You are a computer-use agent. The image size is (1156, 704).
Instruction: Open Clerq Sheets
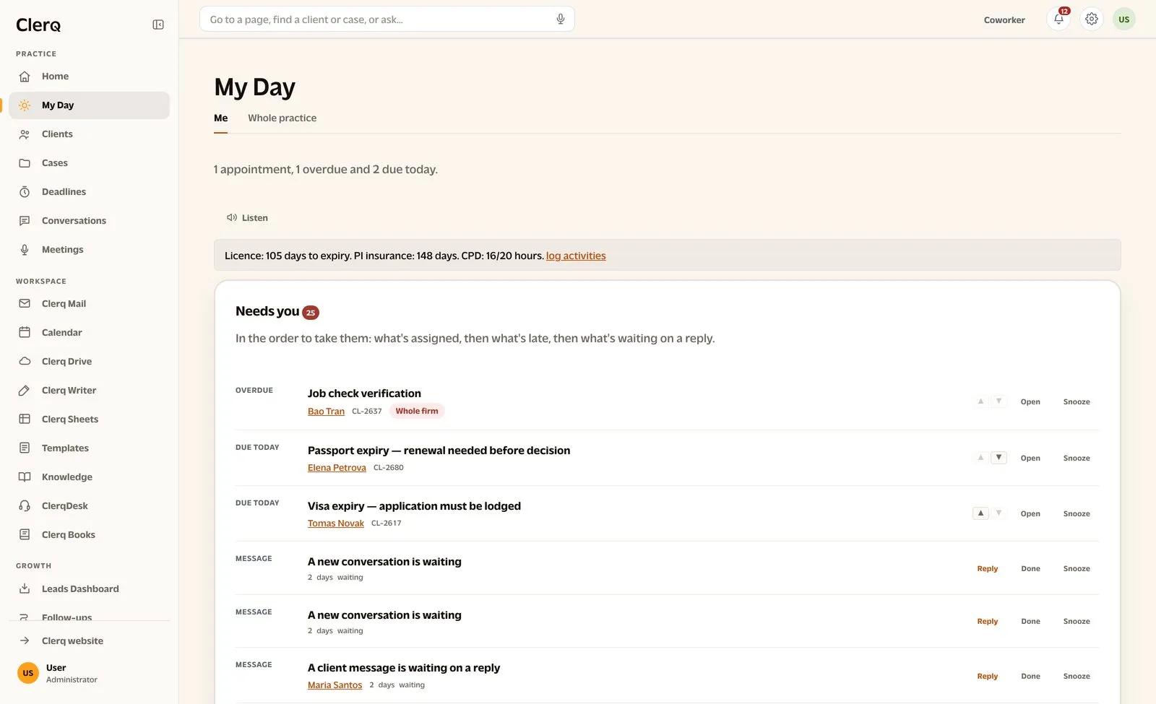(90, 420)
